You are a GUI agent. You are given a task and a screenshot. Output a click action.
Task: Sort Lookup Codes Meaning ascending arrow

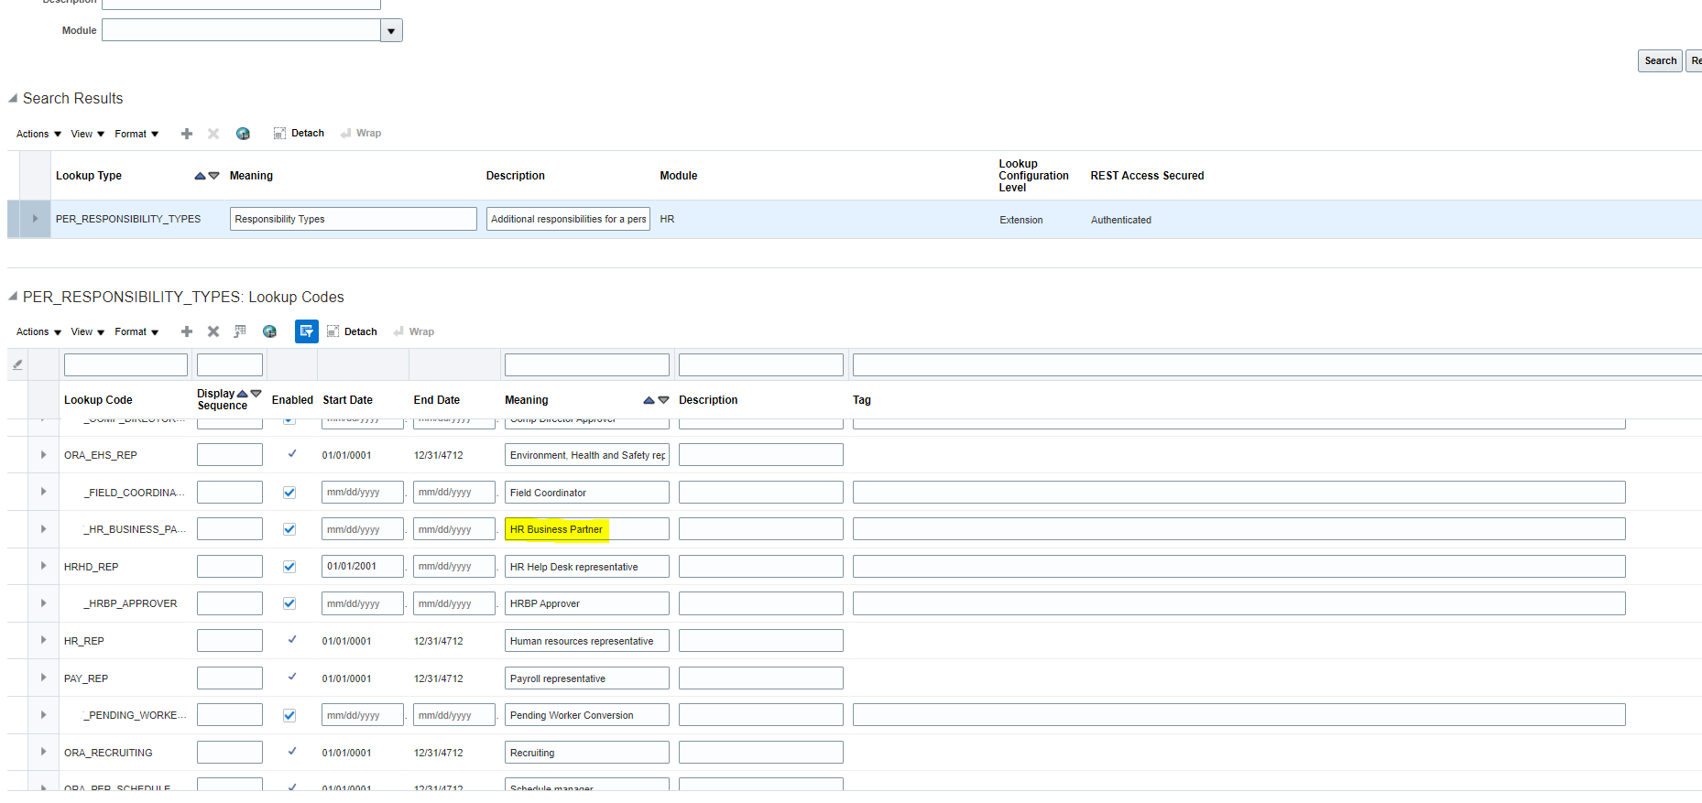649,400
